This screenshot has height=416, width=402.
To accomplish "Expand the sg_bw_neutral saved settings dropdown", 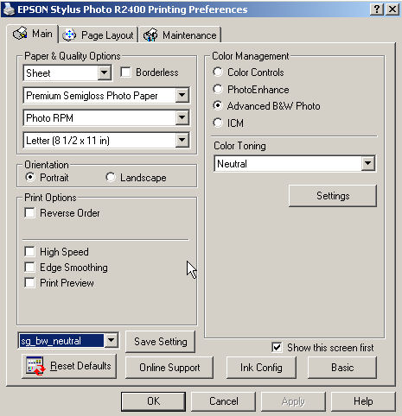I will [x=111, y=341].
